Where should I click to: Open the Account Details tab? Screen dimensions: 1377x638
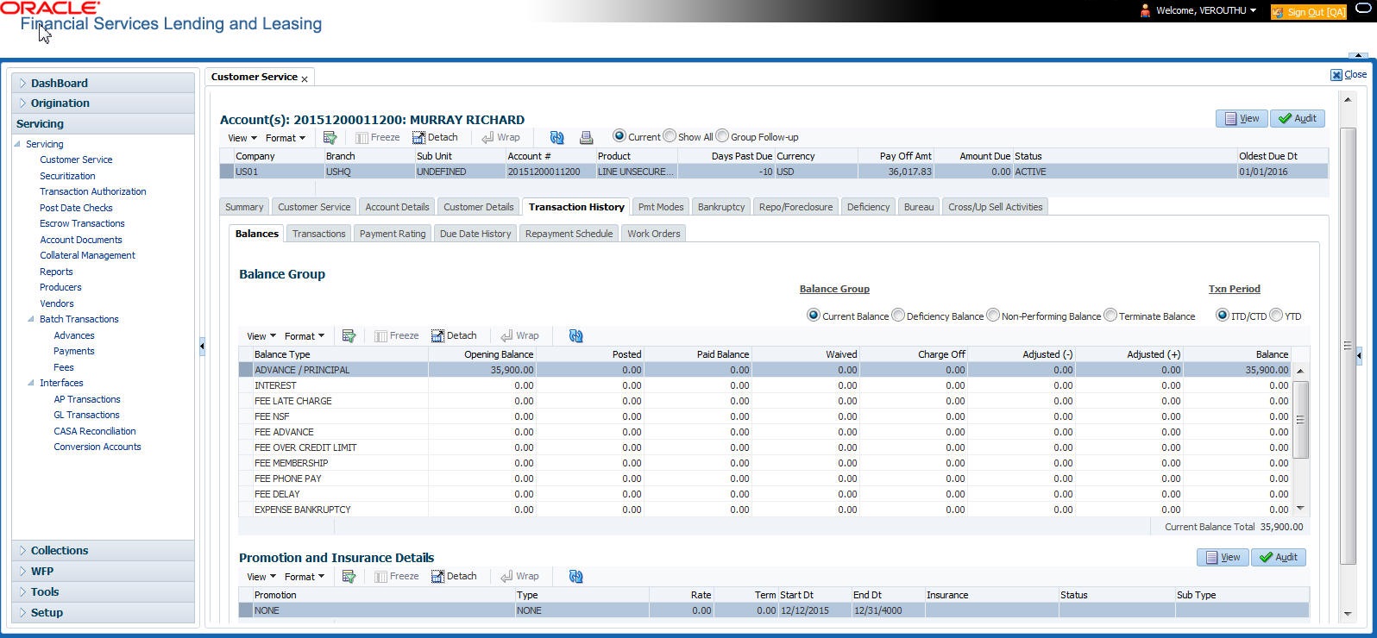pos(397,207)
